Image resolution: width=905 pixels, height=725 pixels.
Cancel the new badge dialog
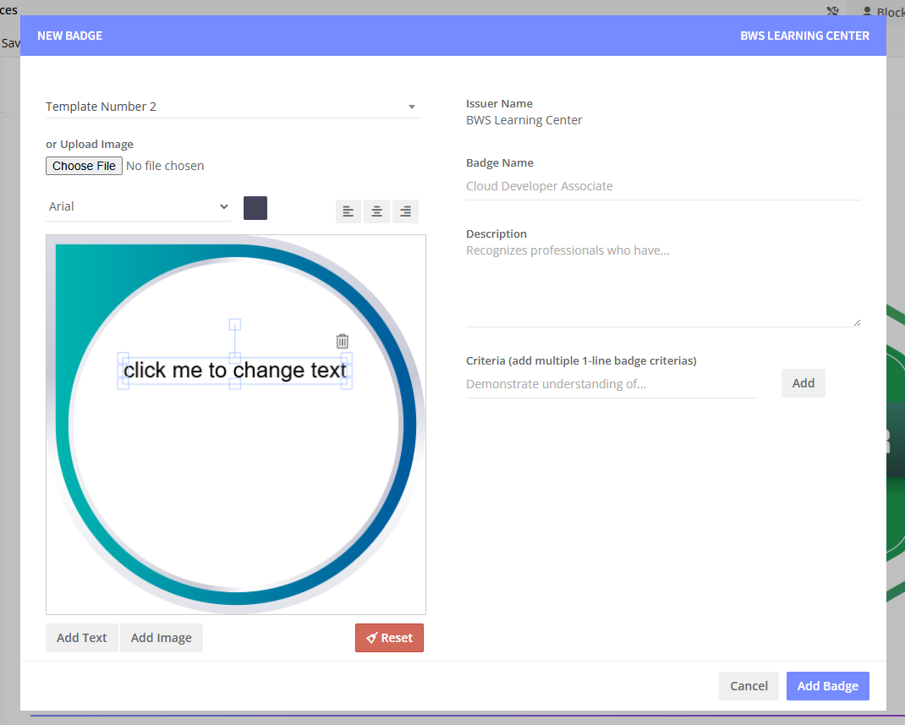(749, 686)
